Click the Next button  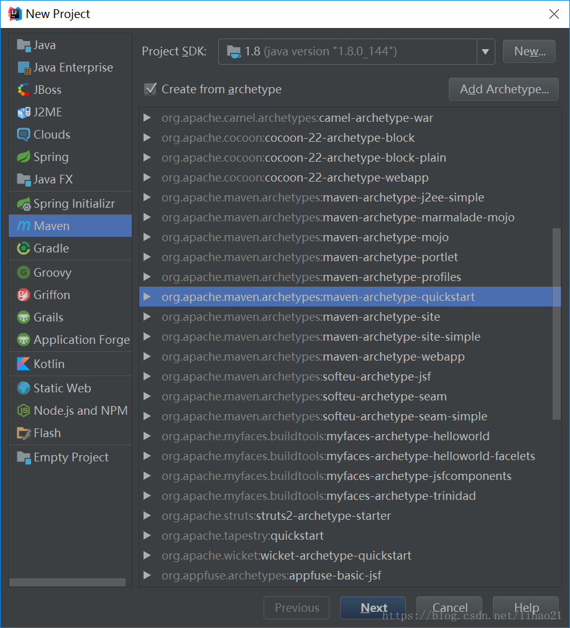373,607
